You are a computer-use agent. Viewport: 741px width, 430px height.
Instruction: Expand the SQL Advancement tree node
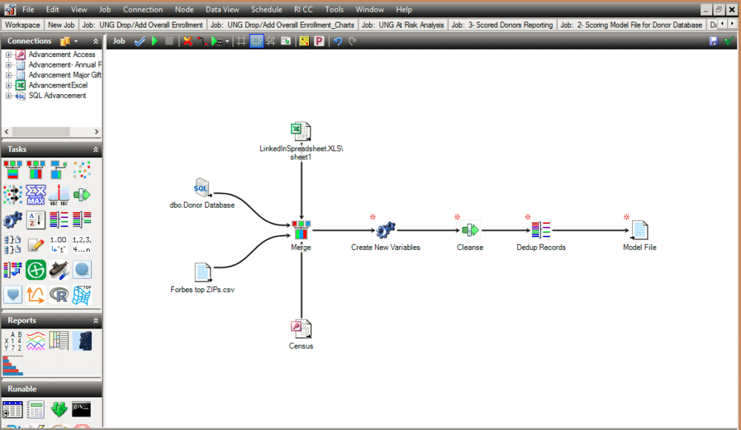coord(8,96)
